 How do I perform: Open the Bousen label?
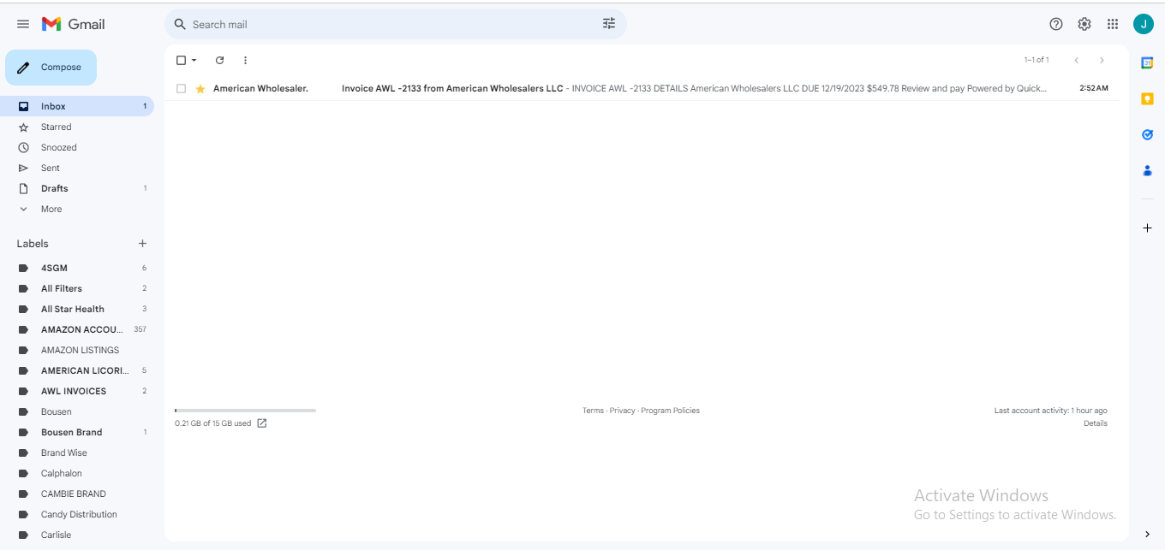point(77,411)
